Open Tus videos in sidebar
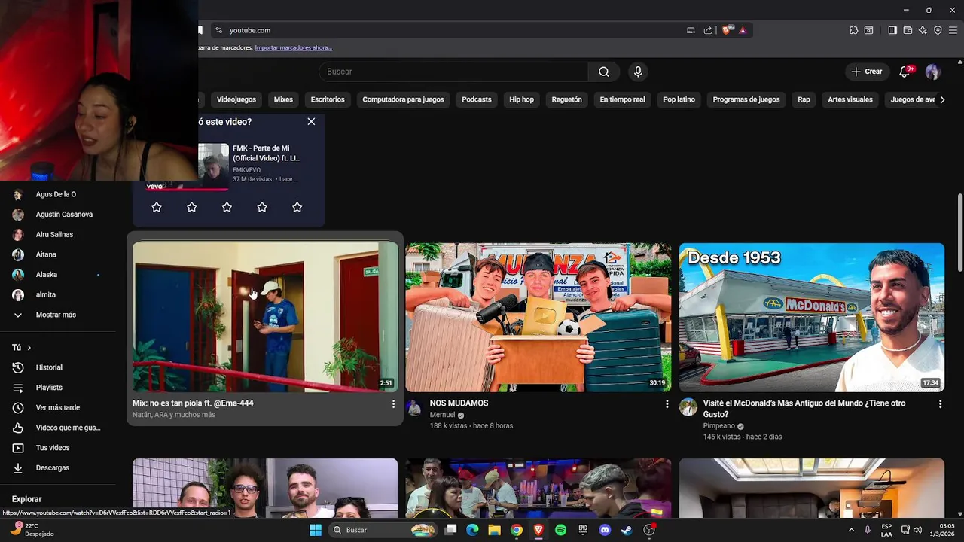 pos(54,448)
